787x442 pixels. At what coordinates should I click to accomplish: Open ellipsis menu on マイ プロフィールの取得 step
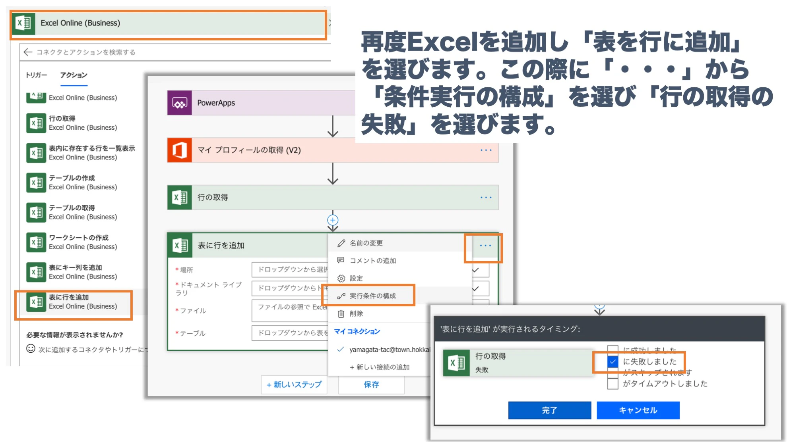click(486, 150)
